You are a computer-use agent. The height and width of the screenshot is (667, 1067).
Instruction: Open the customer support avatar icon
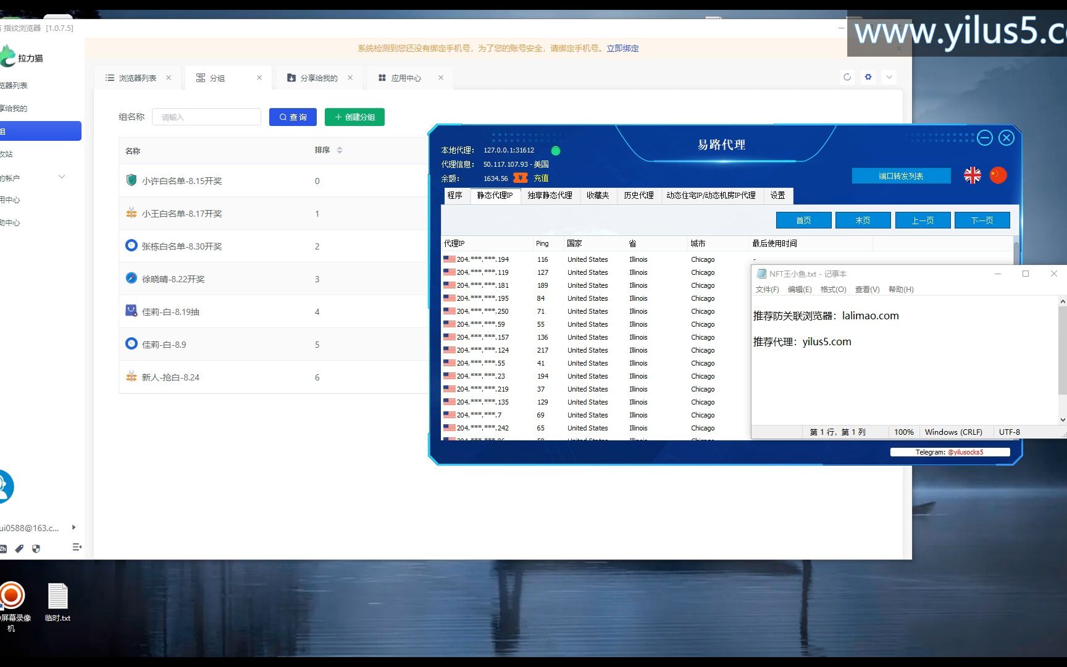pyautogui.click(x=5, y=487)
